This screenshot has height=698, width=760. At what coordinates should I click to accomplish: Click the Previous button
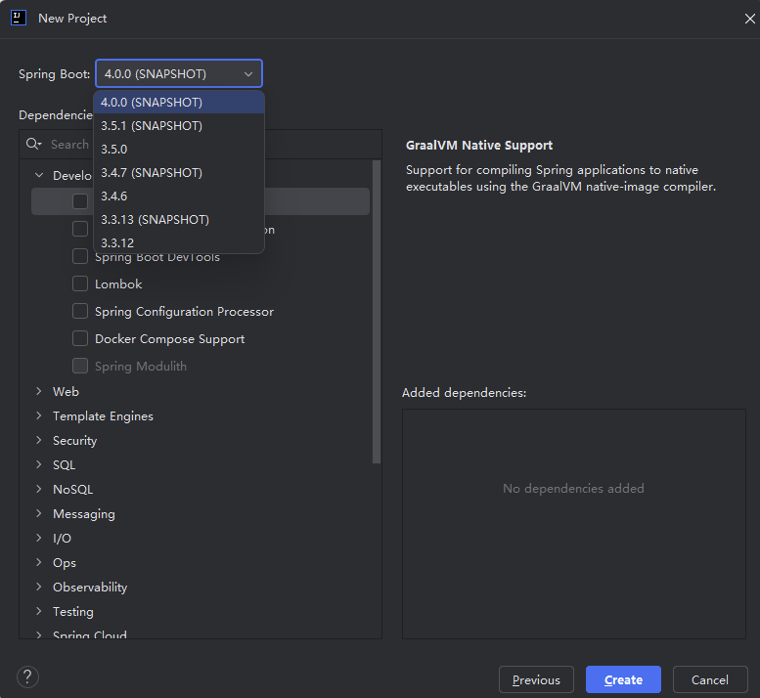point(536,679)
